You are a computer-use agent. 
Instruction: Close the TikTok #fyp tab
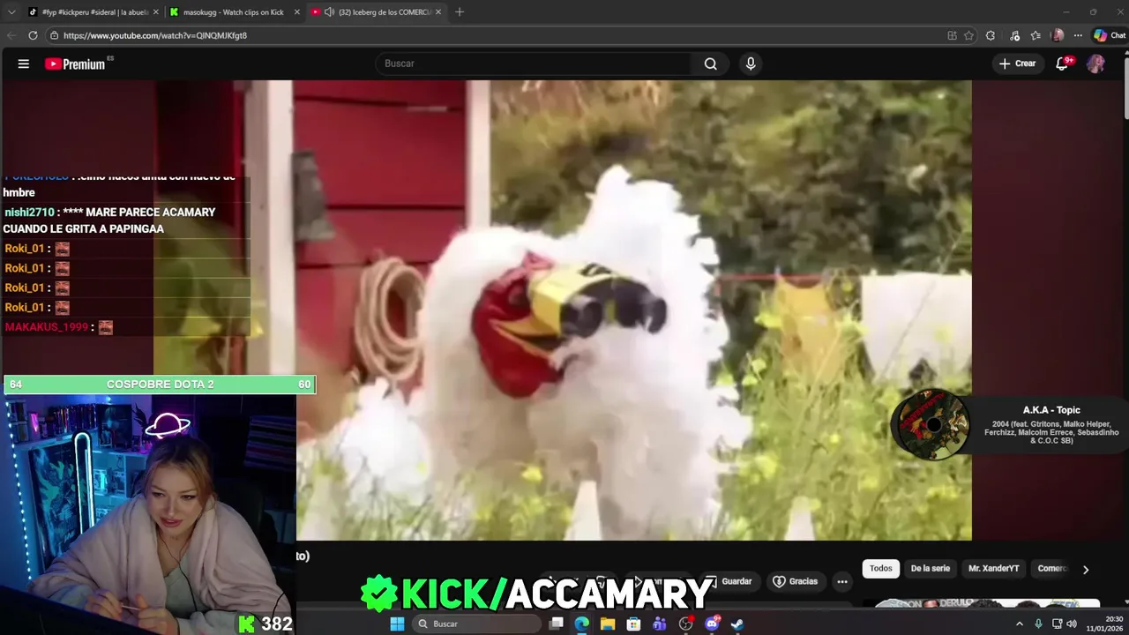pos(156,12)
